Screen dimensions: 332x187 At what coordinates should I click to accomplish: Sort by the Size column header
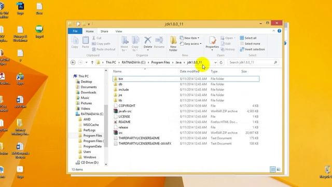click(x=244, y=72)
